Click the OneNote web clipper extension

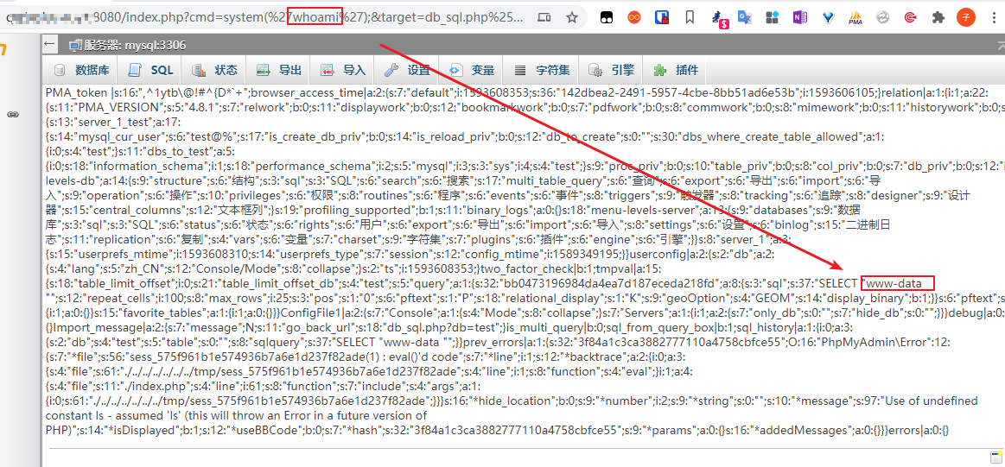pyautogui.click(x=799, y=16)
